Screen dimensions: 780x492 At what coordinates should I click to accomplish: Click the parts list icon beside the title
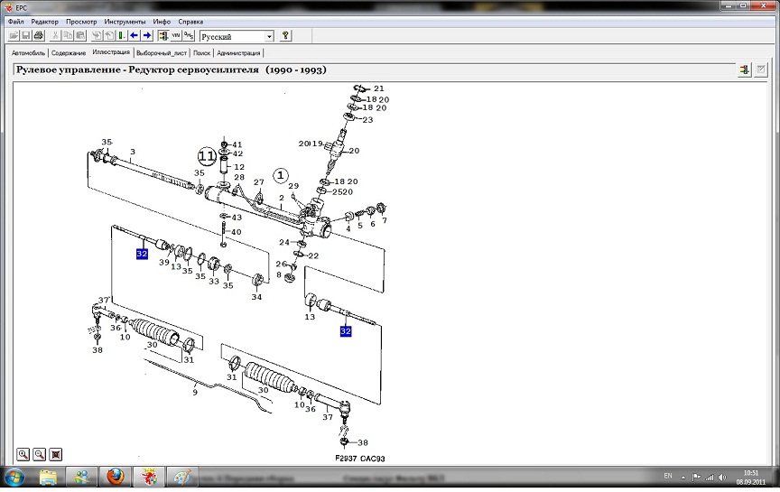[745, 70]
